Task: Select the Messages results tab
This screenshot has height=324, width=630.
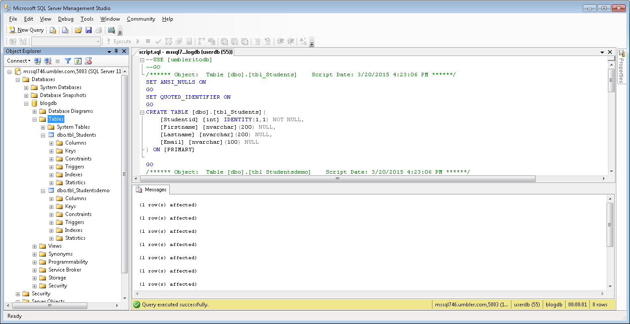Action: [x=151, y=190]
